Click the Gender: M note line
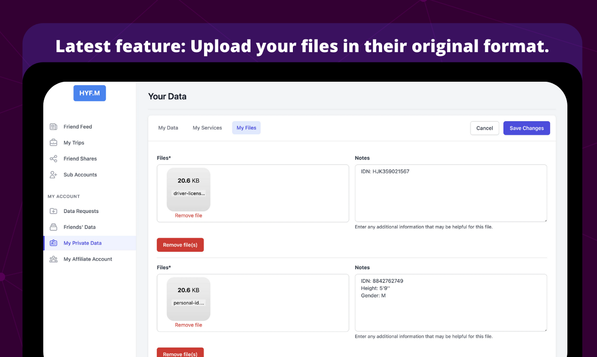 [373, 295]
